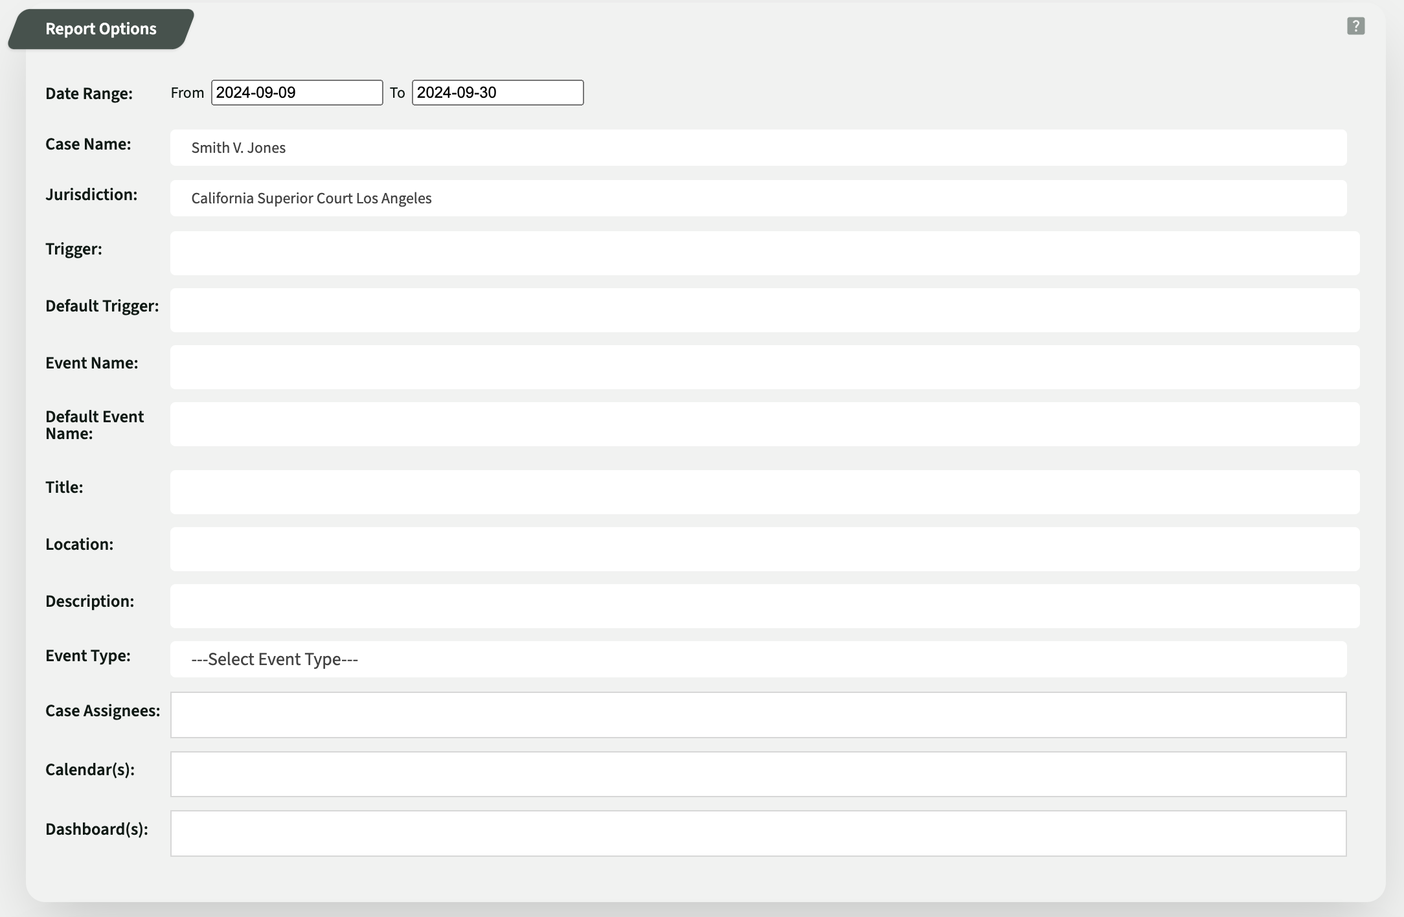This screenshot has width=1404, height=917.
Task: Edit the From date field 2024-09-09
Action: (x=297, y=93)
